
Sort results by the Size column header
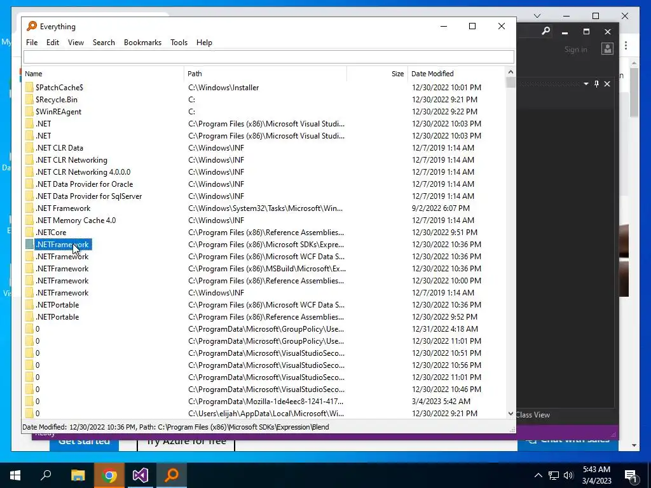point(378,74)
